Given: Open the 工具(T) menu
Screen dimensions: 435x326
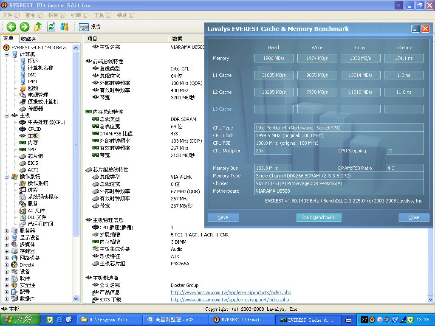Looking at the screenshot, I should click(x=103, y=15).
